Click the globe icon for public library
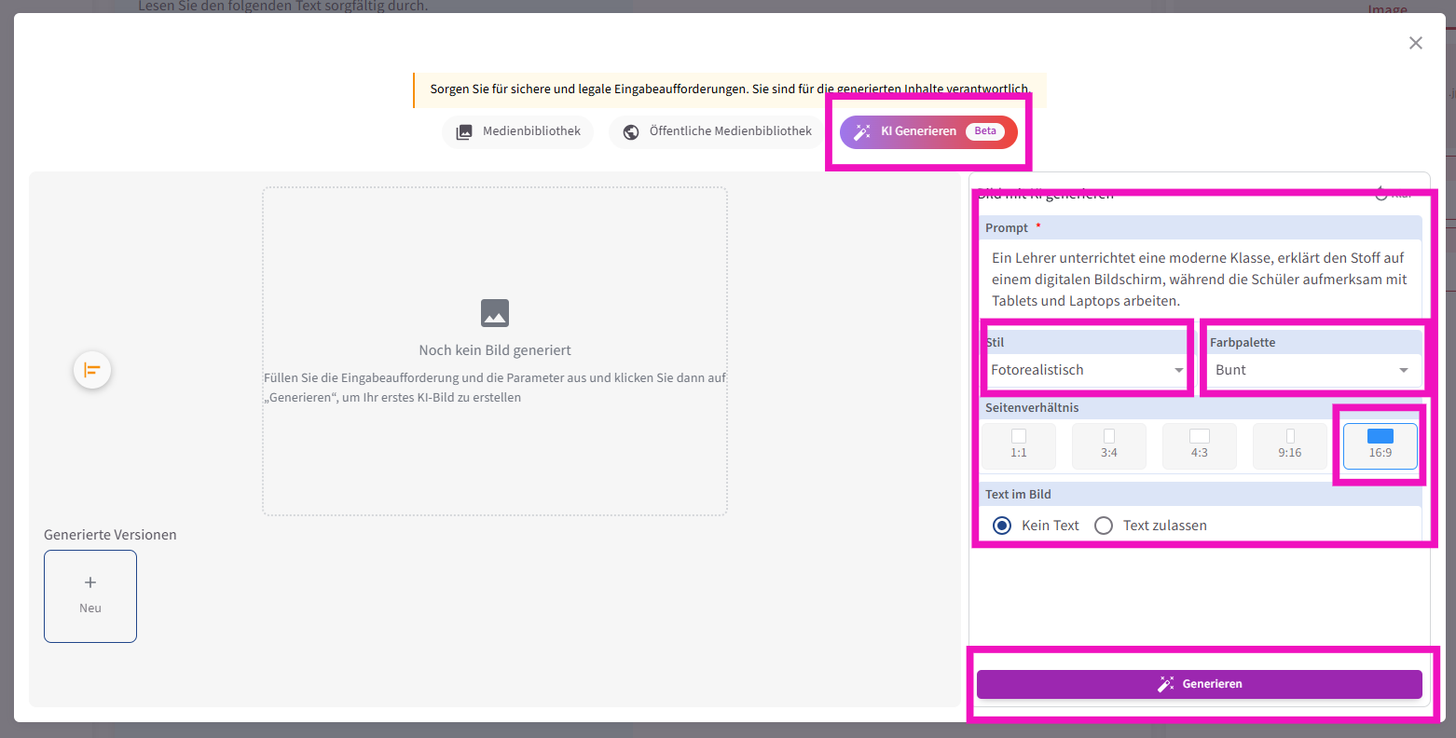The image size is (1456, 738). pyautogui.click(x=631, y=132)
